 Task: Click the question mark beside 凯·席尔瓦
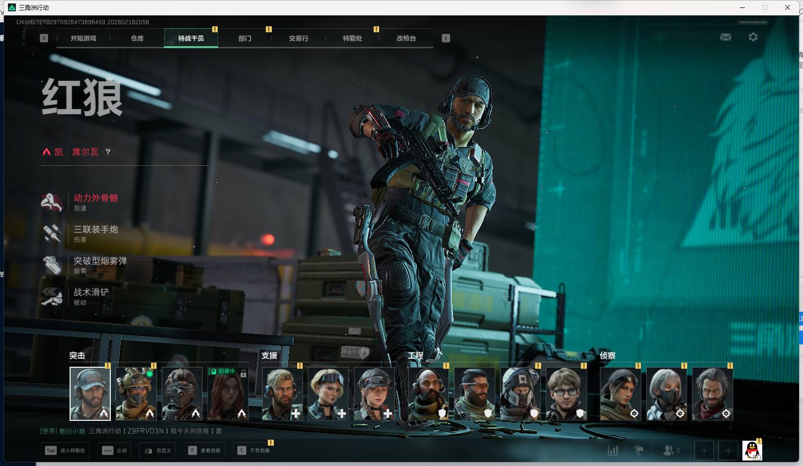(108, 152)
